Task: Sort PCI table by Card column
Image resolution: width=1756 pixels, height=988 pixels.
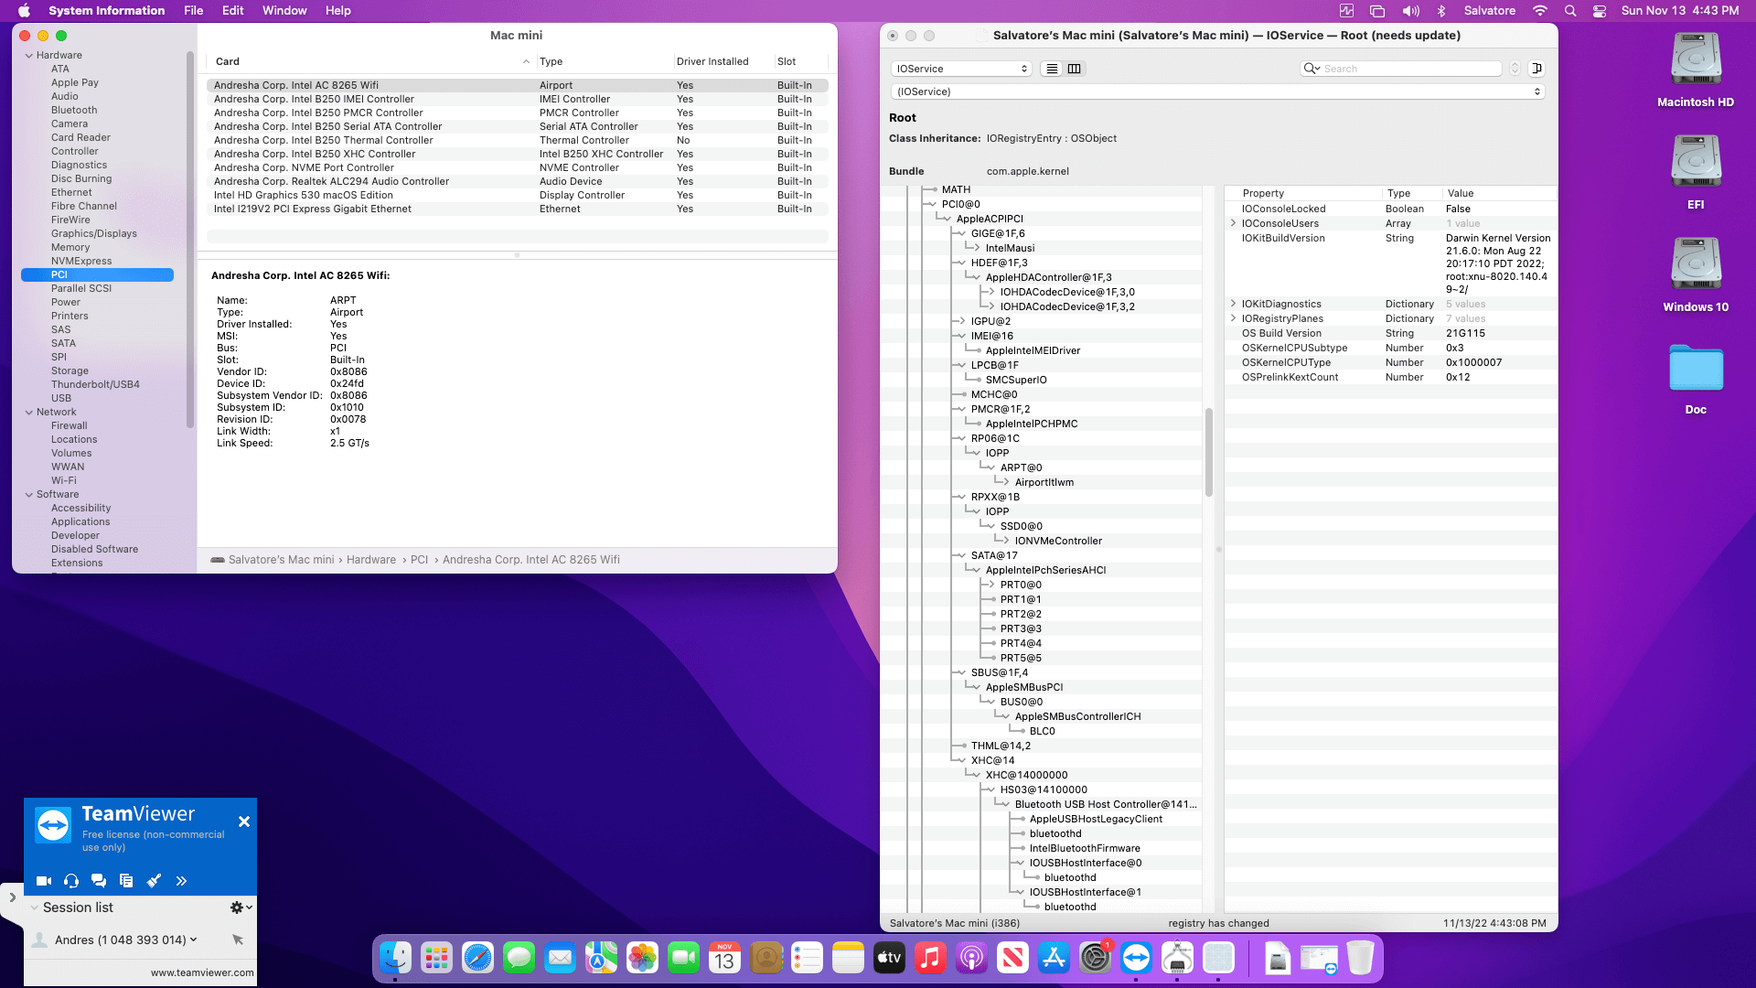Action: coord(371,61)
